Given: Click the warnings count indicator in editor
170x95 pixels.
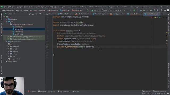Looking at the screenshot, I should click(156, 17).
